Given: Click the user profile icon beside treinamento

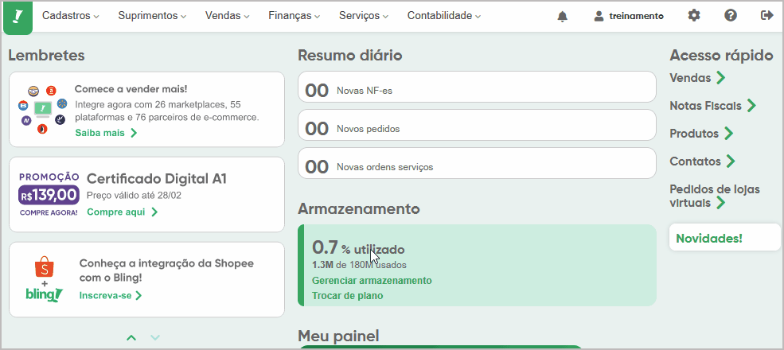Looking at the screenshot, I should (x=599, y=16).
